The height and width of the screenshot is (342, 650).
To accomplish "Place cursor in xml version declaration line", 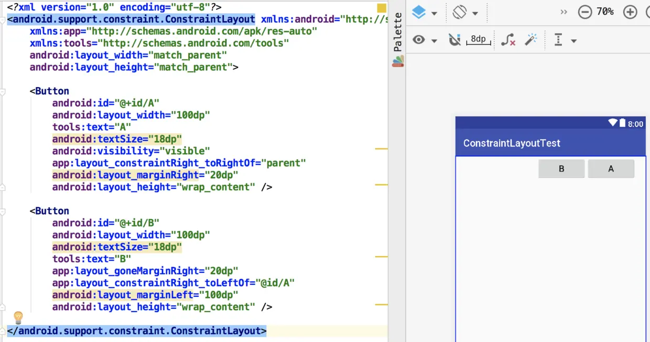I will 114,7.
